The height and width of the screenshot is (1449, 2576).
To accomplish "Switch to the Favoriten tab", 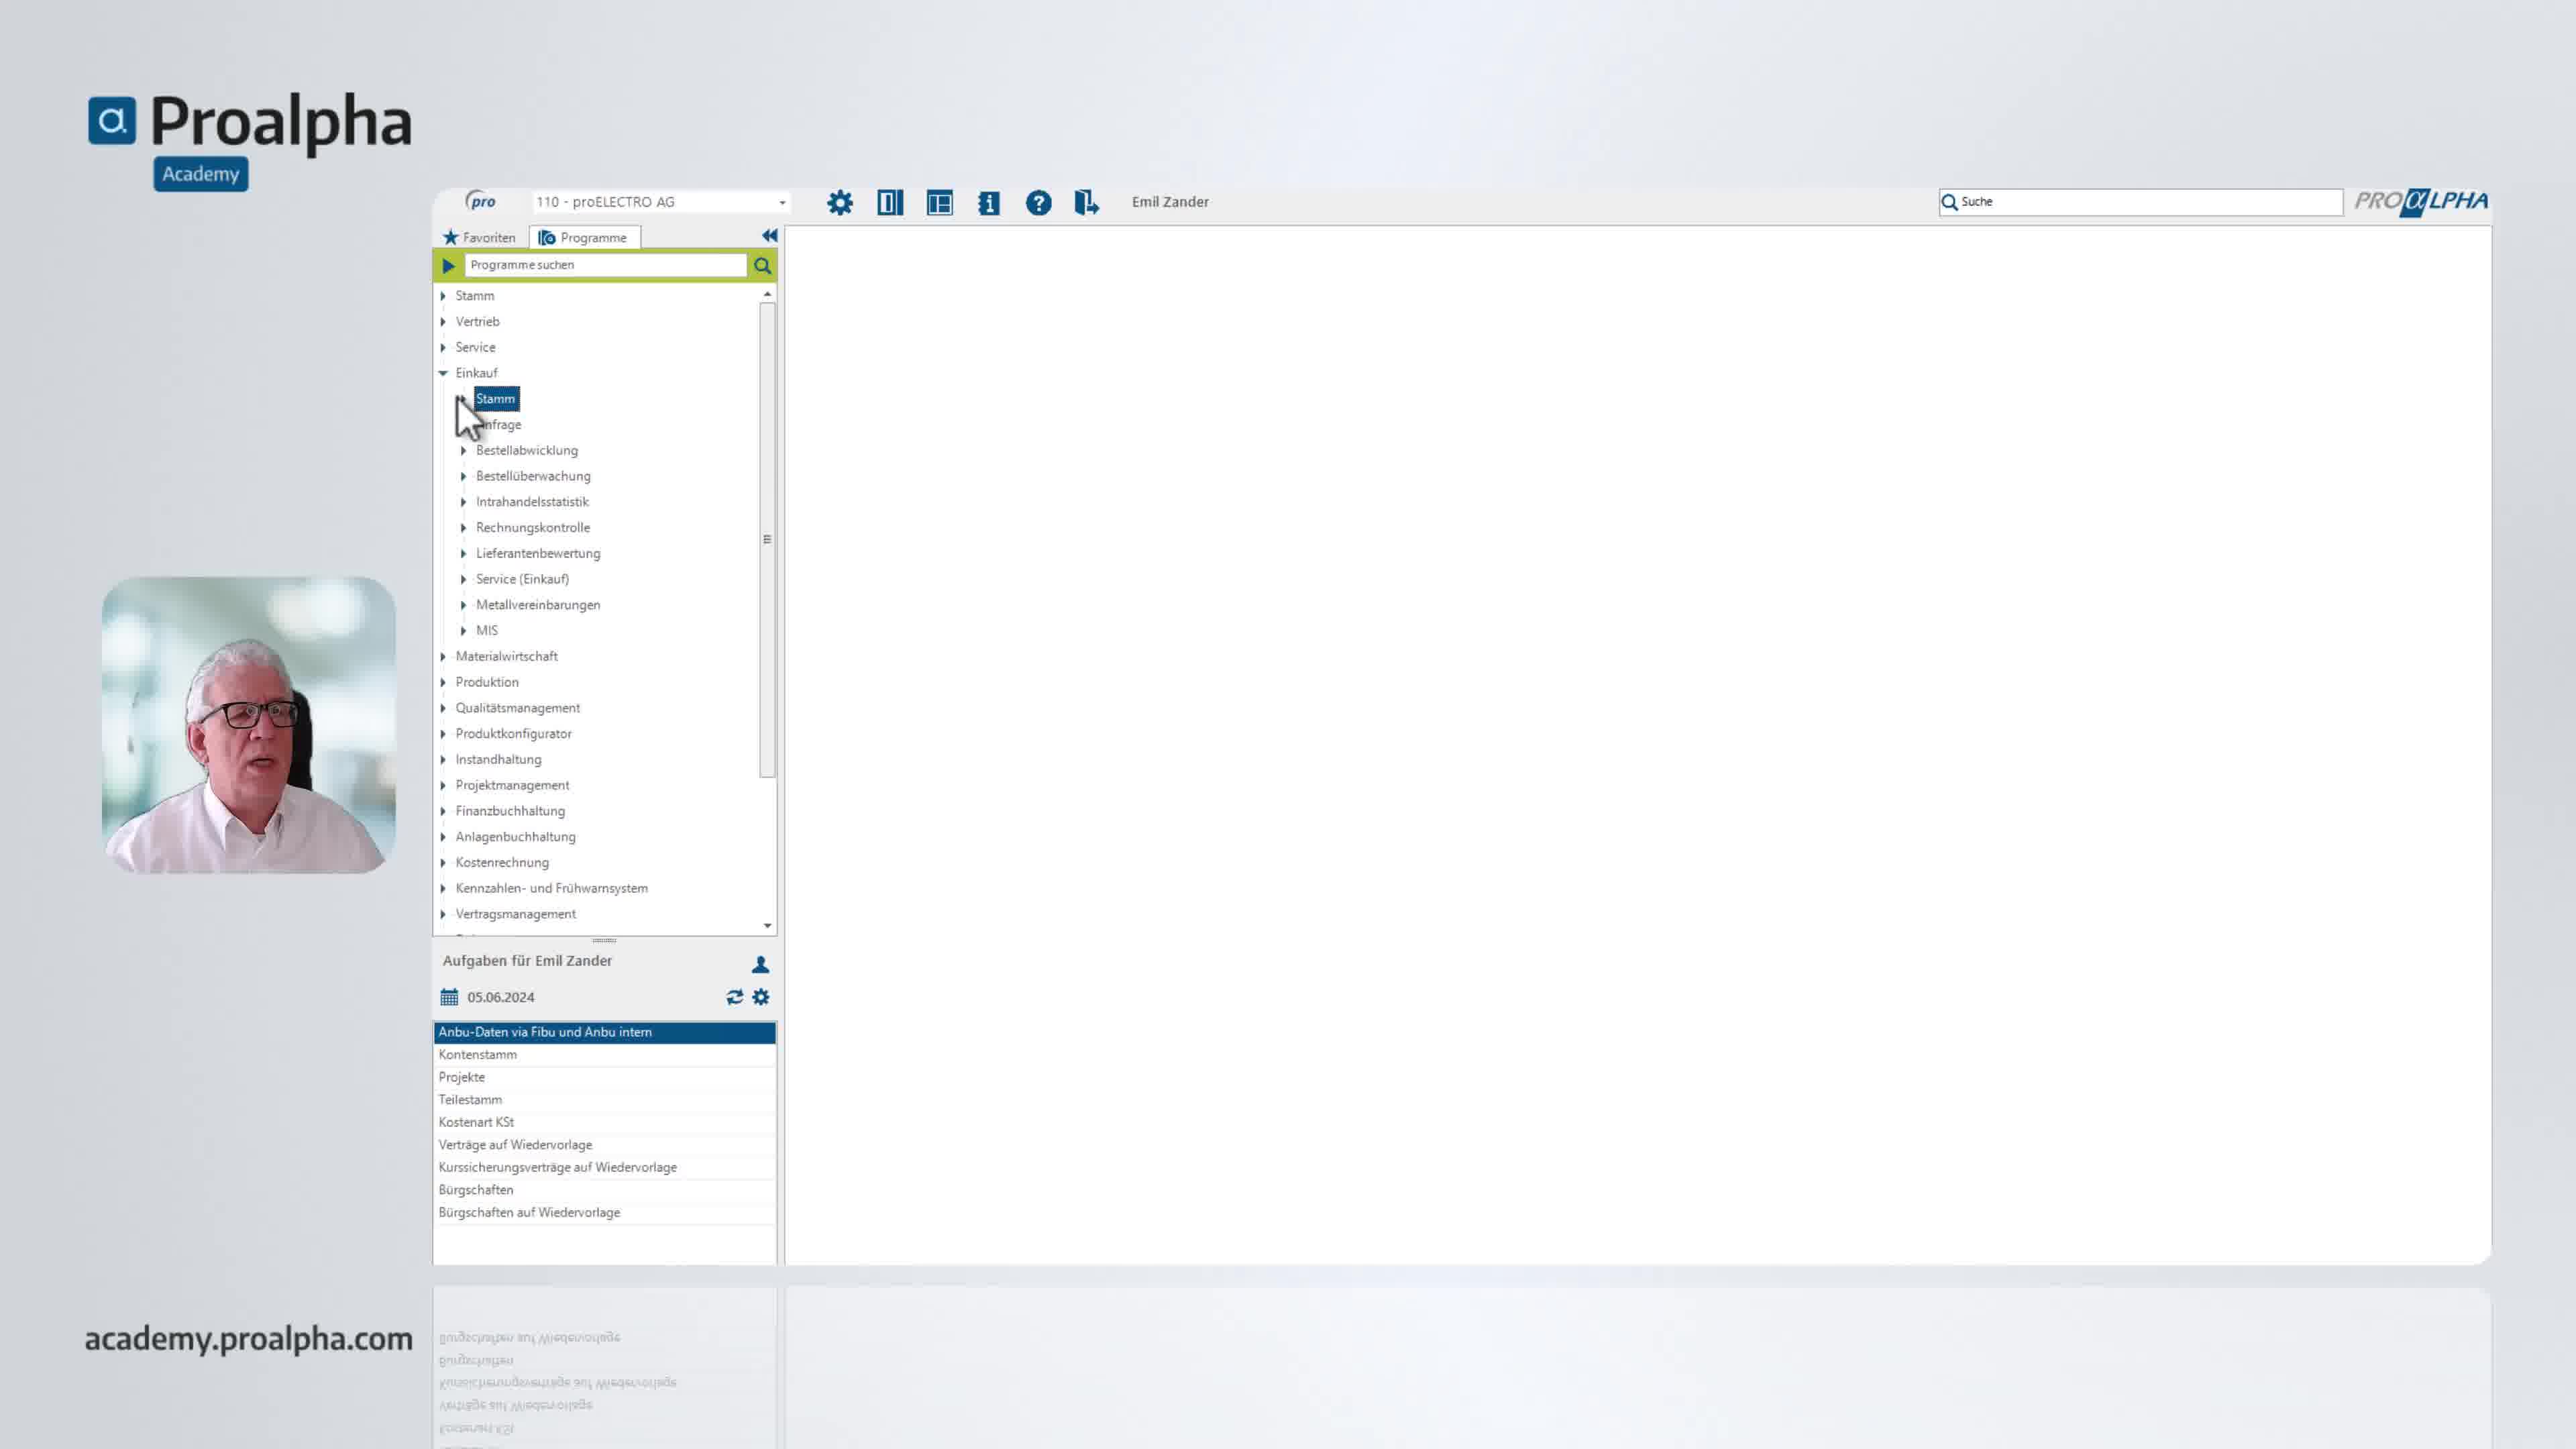I will [480, 237].
